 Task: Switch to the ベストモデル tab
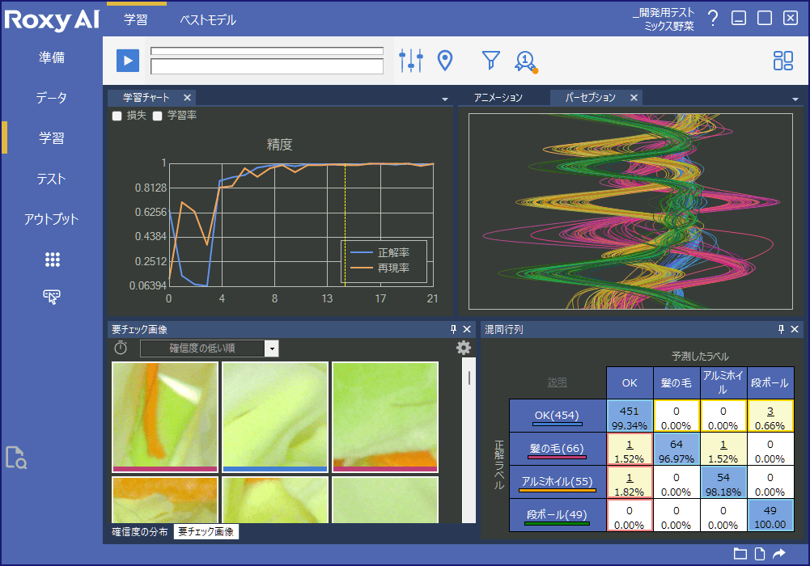[x=208, y=20]
